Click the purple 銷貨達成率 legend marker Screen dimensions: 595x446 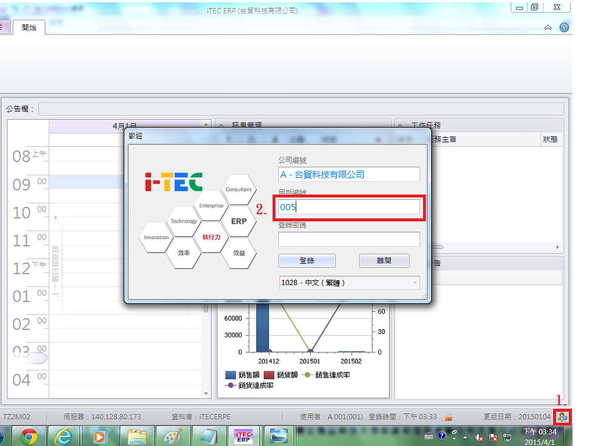(230, 385)
